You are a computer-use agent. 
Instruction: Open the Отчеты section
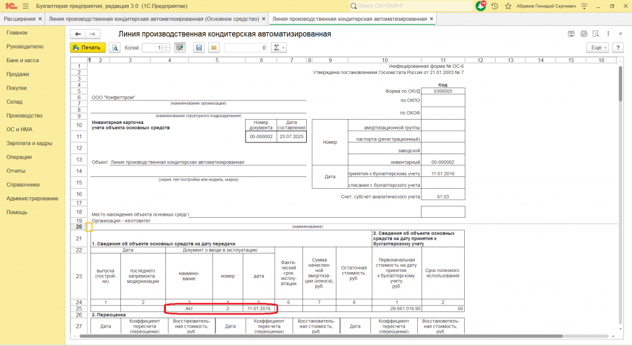pyautogui.click(x=15, y=171)
